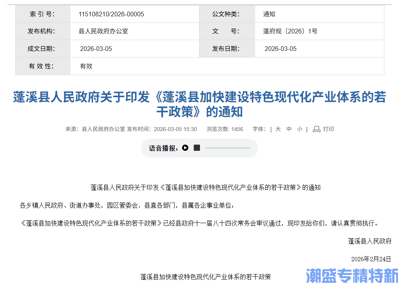
Task: Click the 打印 print link
Action: (328, 129)
